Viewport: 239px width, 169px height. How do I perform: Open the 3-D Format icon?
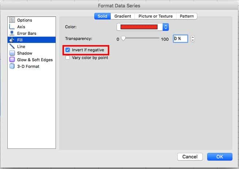coord(12,66)
